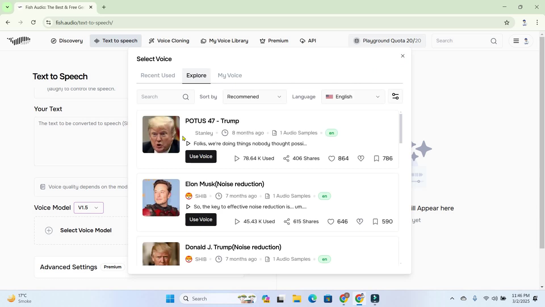
Task: Open Windows Start menu
Action: click(x=170, y=299)
